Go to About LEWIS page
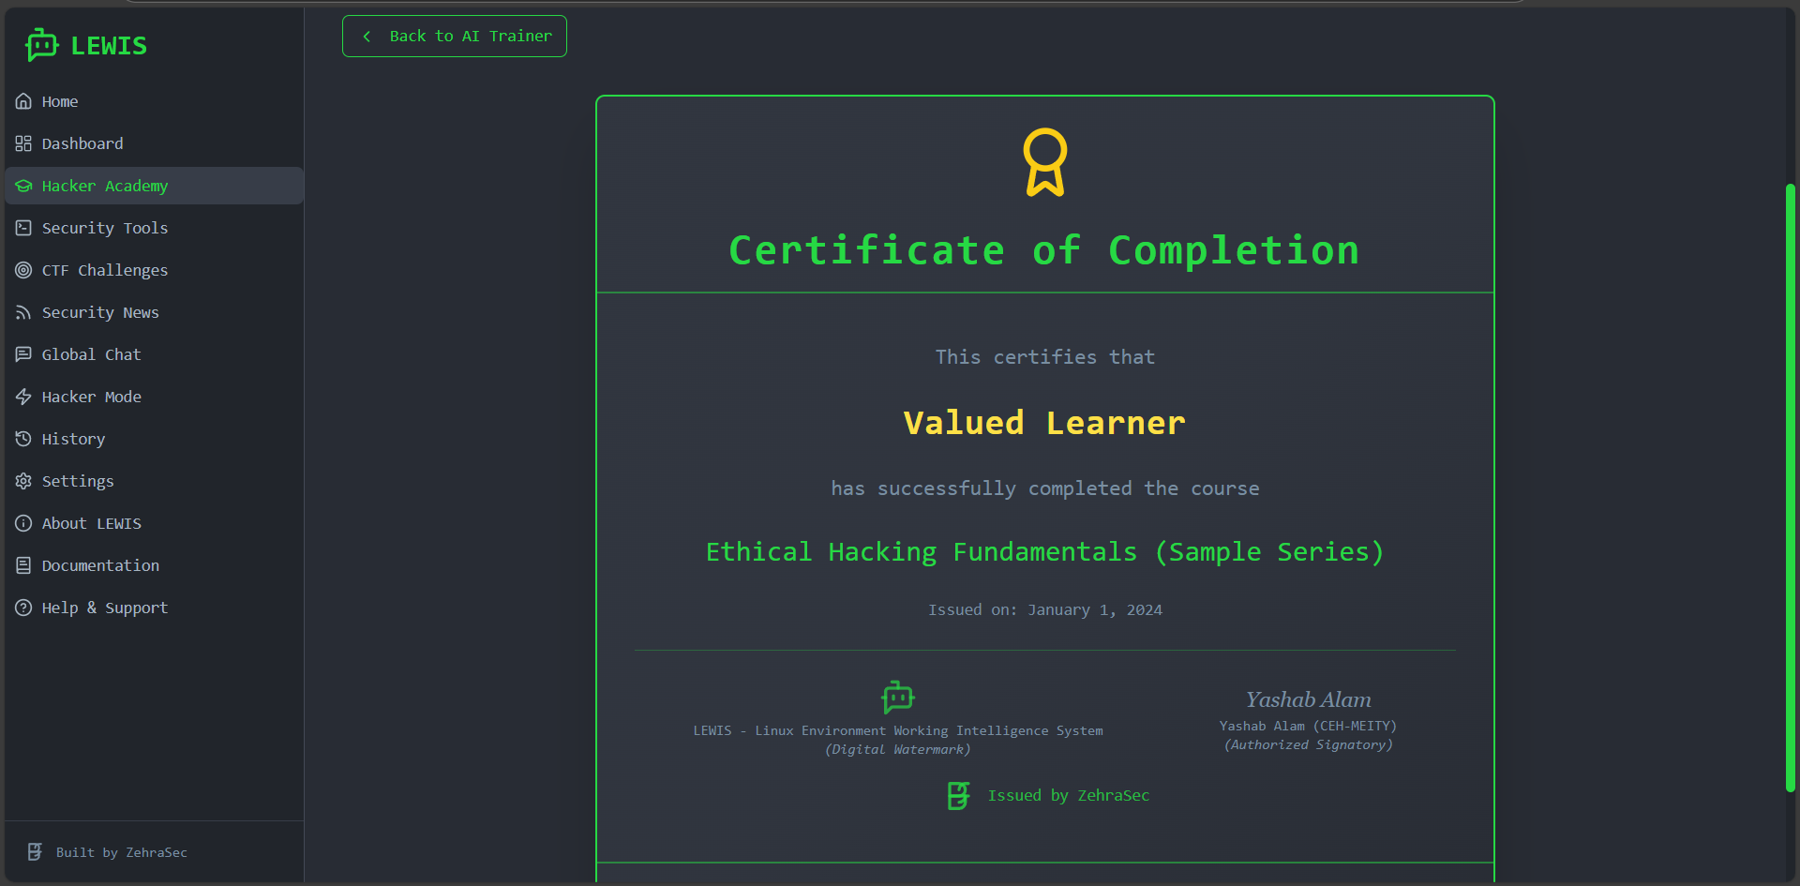 (x=91, y=523)
